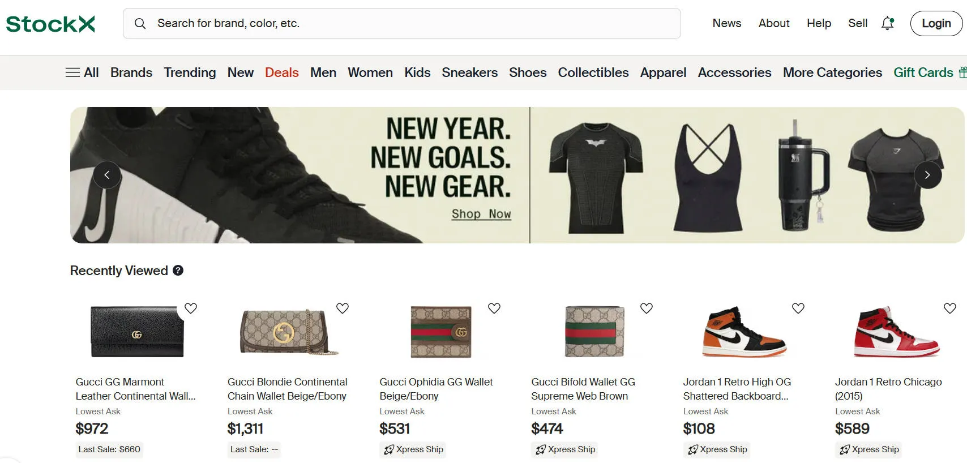Favorite the Jordan 1 Retro Chicago
The height and width of the screenshot is (463, 967).
949,308
